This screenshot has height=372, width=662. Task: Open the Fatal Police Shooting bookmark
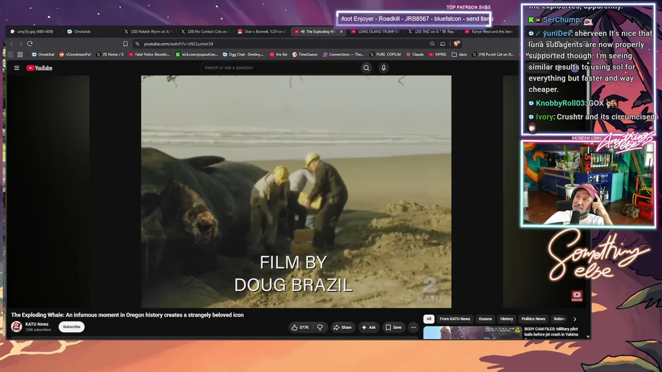149,54
